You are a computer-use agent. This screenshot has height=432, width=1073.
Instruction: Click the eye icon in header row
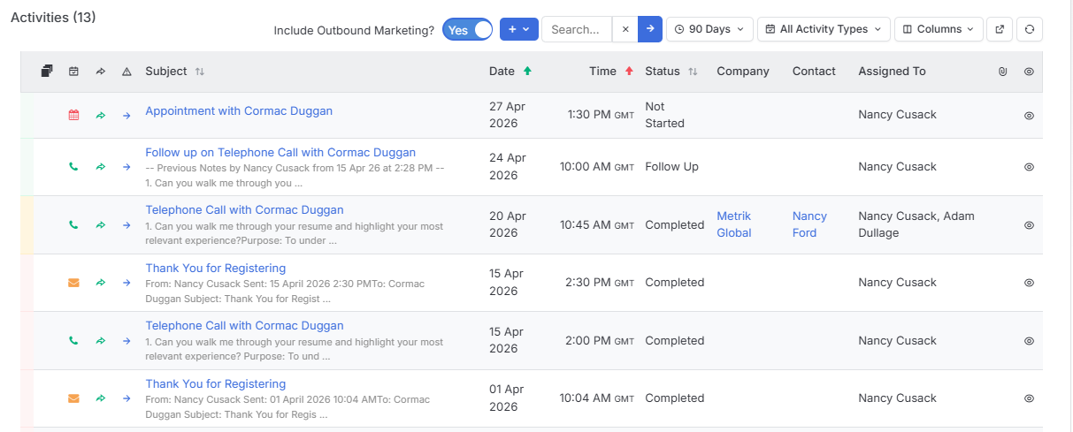point(1029,72)
